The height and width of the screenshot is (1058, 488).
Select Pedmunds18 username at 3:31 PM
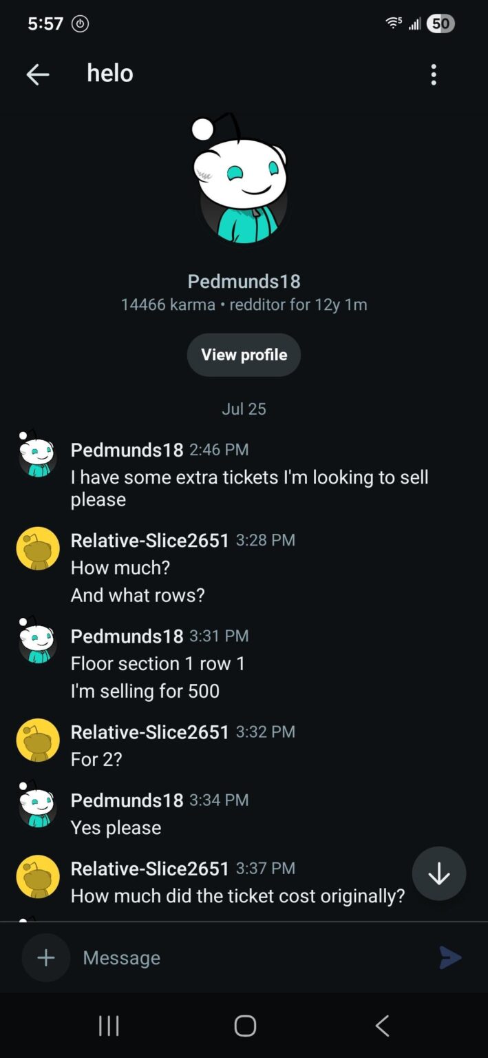(x=127, y=636)
